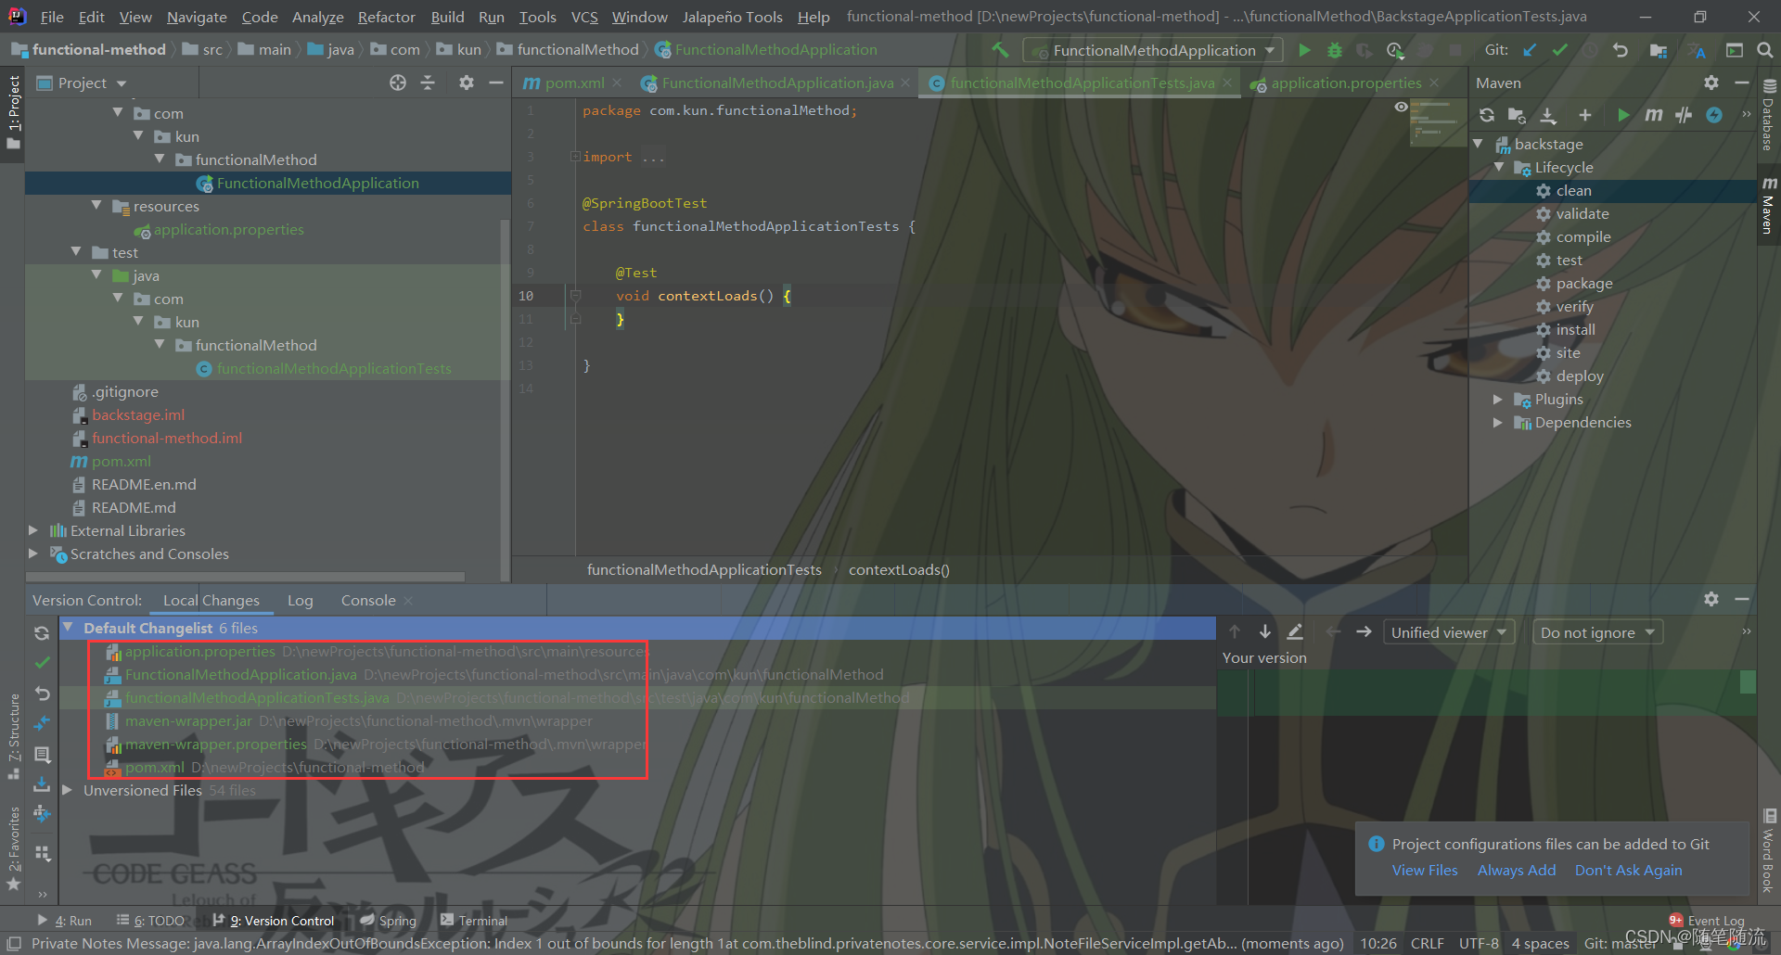Edit source with pencil icon in diff
The height and width of the screenshot is (955, 1781).
click(1296, 631)
